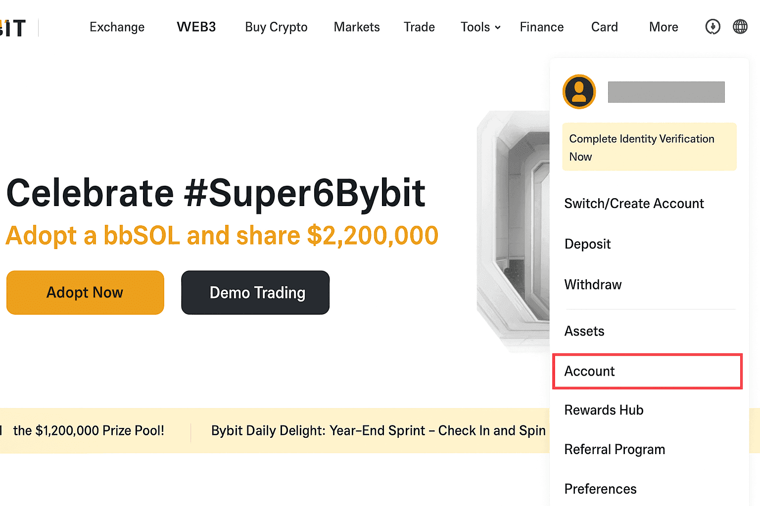Viewport: 760px width, 506px height.
Task: Open Rewards Hub from the menu
Action: click(604, 410)
